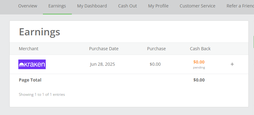Click the pending status label
This screenshot has width=254, height=115.
199,68
